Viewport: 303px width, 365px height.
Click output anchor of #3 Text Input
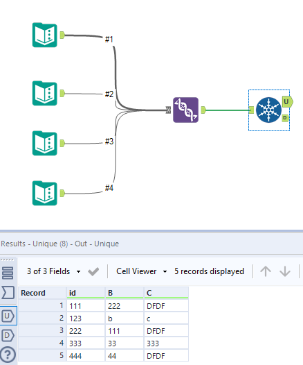(x=62, y=143)
